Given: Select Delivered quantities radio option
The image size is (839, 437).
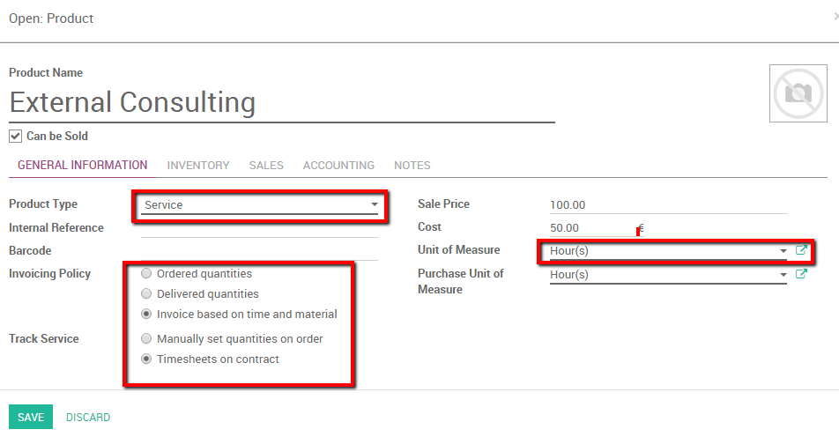Looking at the screenshot, I should click(146, 293).
